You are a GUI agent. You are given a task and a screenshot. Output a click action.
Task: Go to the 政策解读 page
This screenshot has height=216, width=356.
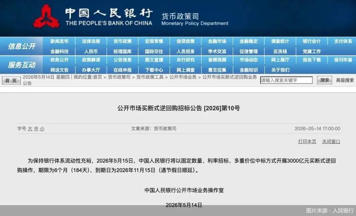pos(91,60)
